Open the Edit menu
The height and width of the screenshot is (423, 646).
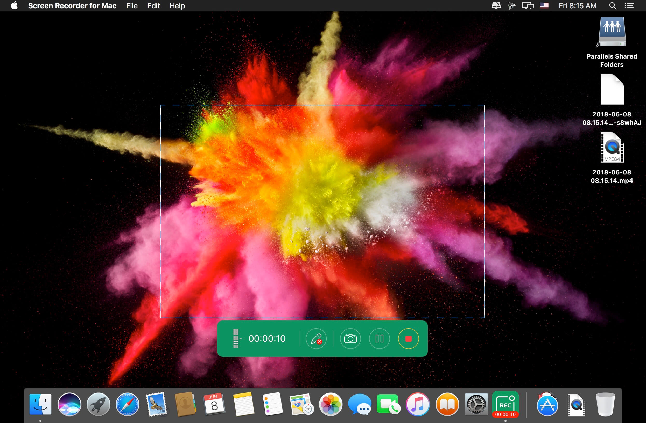click(153, 6)
